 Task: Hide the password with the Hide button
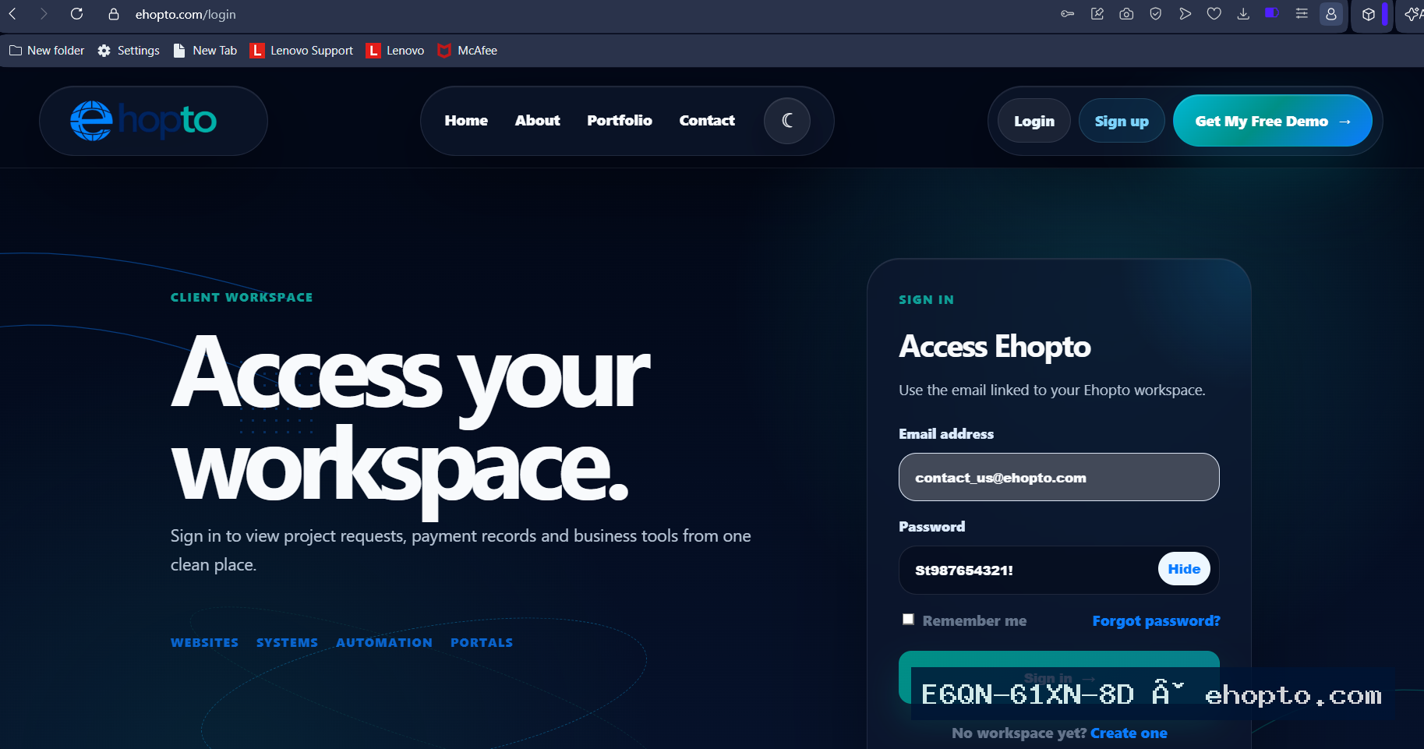1184,569
